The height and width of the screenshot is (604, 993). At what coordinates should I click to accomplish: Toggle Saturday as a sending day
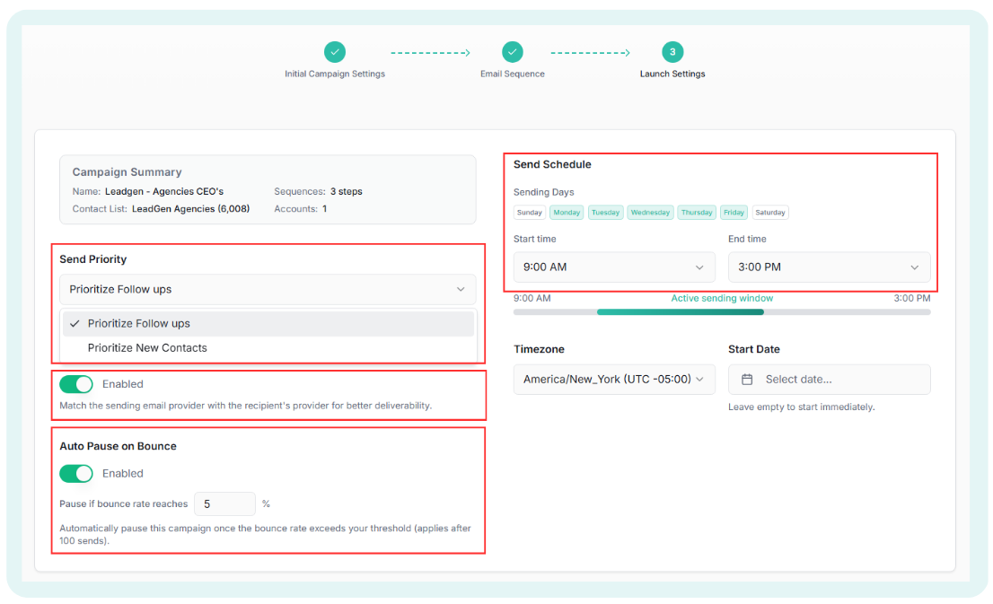pos(770,213)
